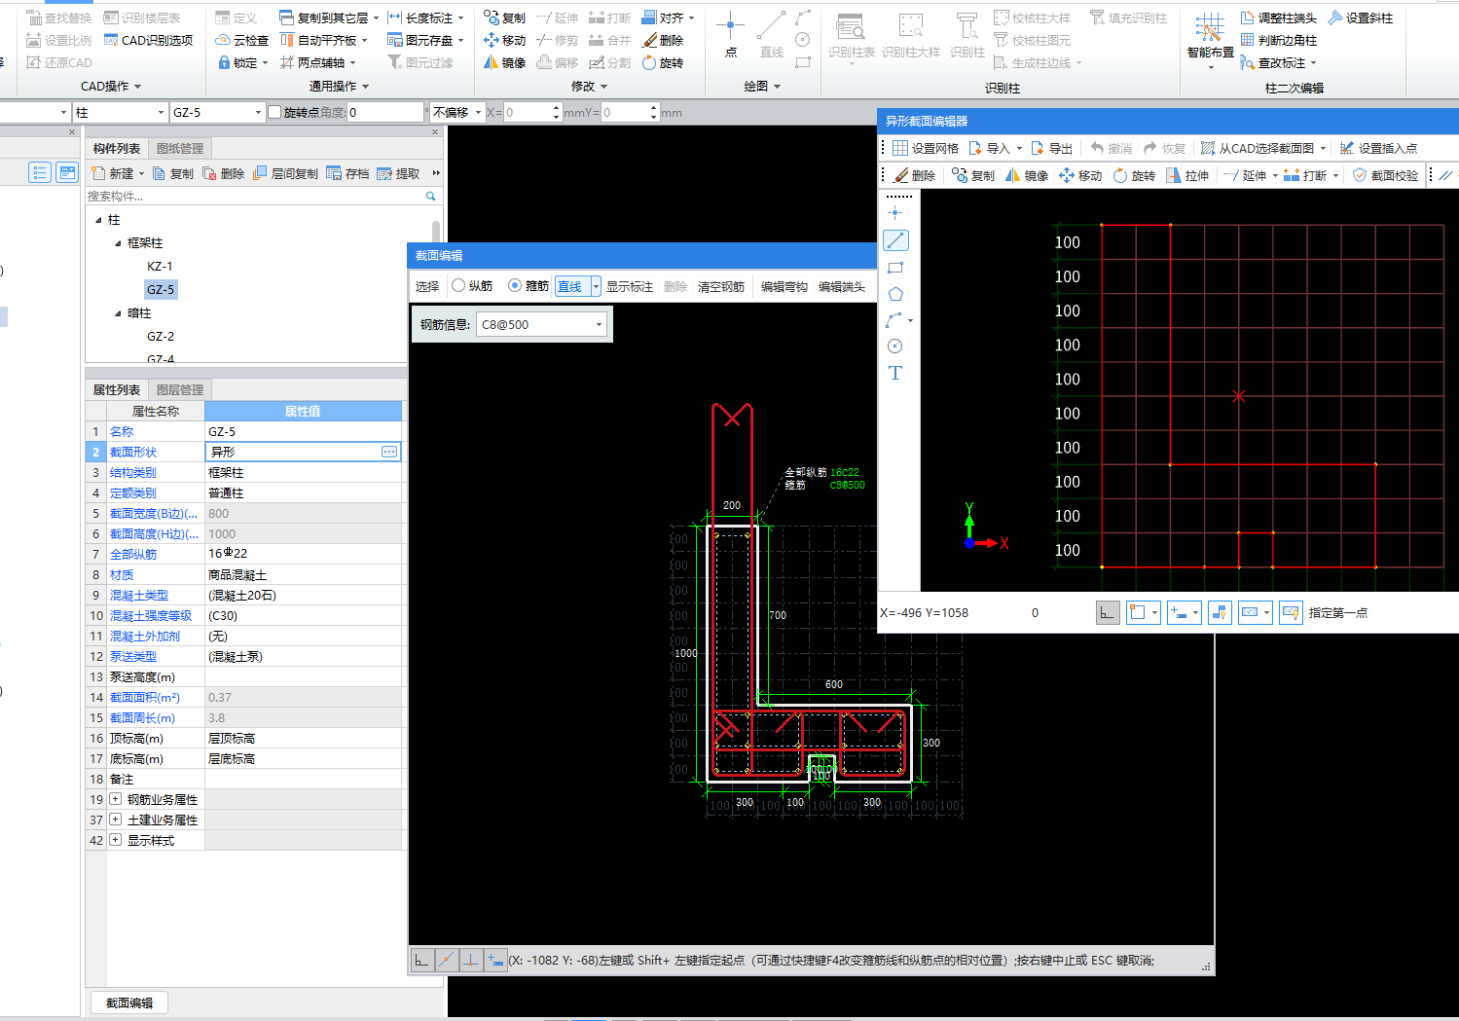Switch to the 图层管理 tab
The width and height of the screenshot is (1459, 1021).
pos(180,389)
